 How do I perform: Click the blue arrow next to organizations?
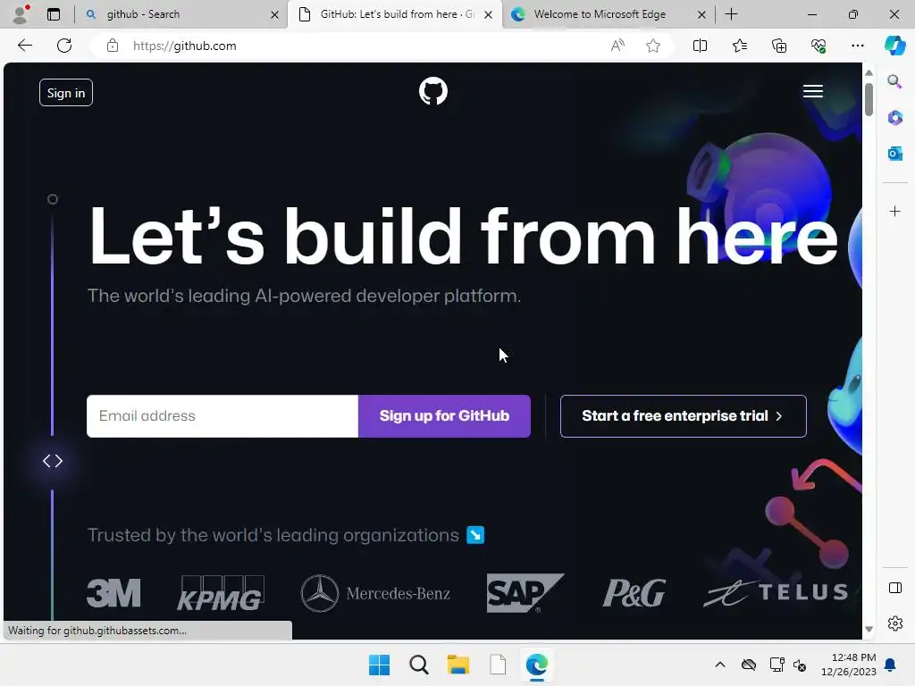pyautogui.click(x=475, y=535)
